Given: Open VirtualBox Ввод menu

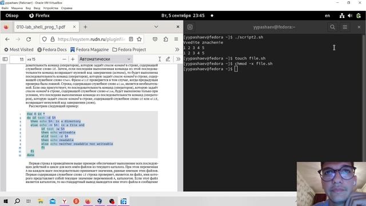Looking at the screenshot, I should click(37, 8).
